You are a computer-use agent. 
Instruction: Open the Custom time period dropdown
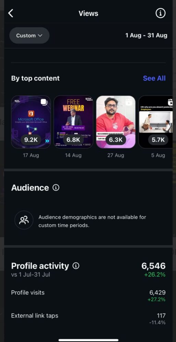(29, 35)
